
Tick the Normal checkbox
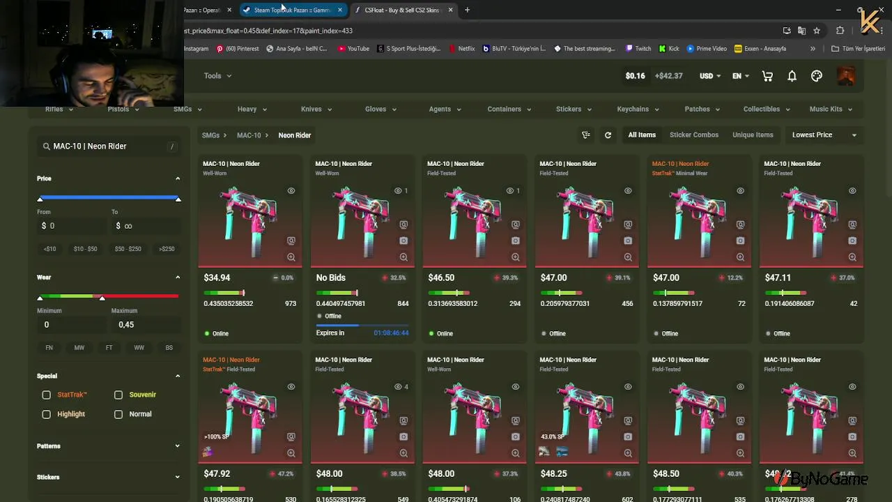click(118, 414)
